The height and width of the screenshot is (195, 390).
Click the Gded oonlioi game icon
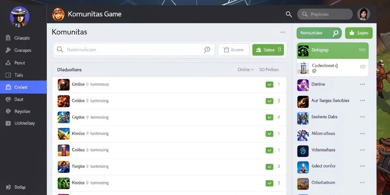pyautogui.click(x=303, y=168)
